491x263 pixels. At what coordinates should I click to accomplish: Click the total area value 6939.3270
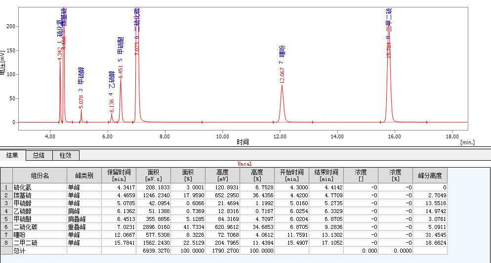click(153, 251)
